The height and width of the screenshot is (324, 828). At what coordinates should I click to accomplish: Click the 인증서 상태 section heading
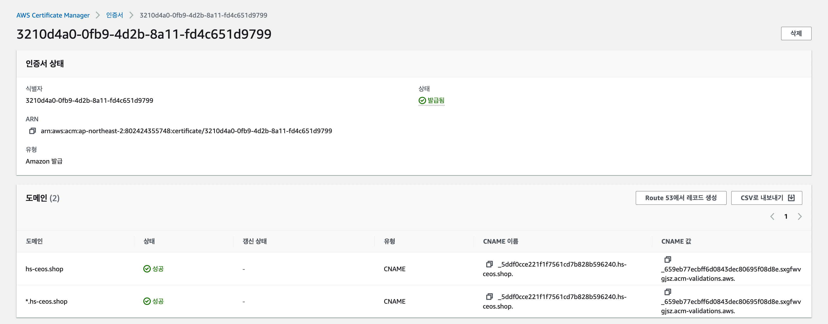[45, 64]
